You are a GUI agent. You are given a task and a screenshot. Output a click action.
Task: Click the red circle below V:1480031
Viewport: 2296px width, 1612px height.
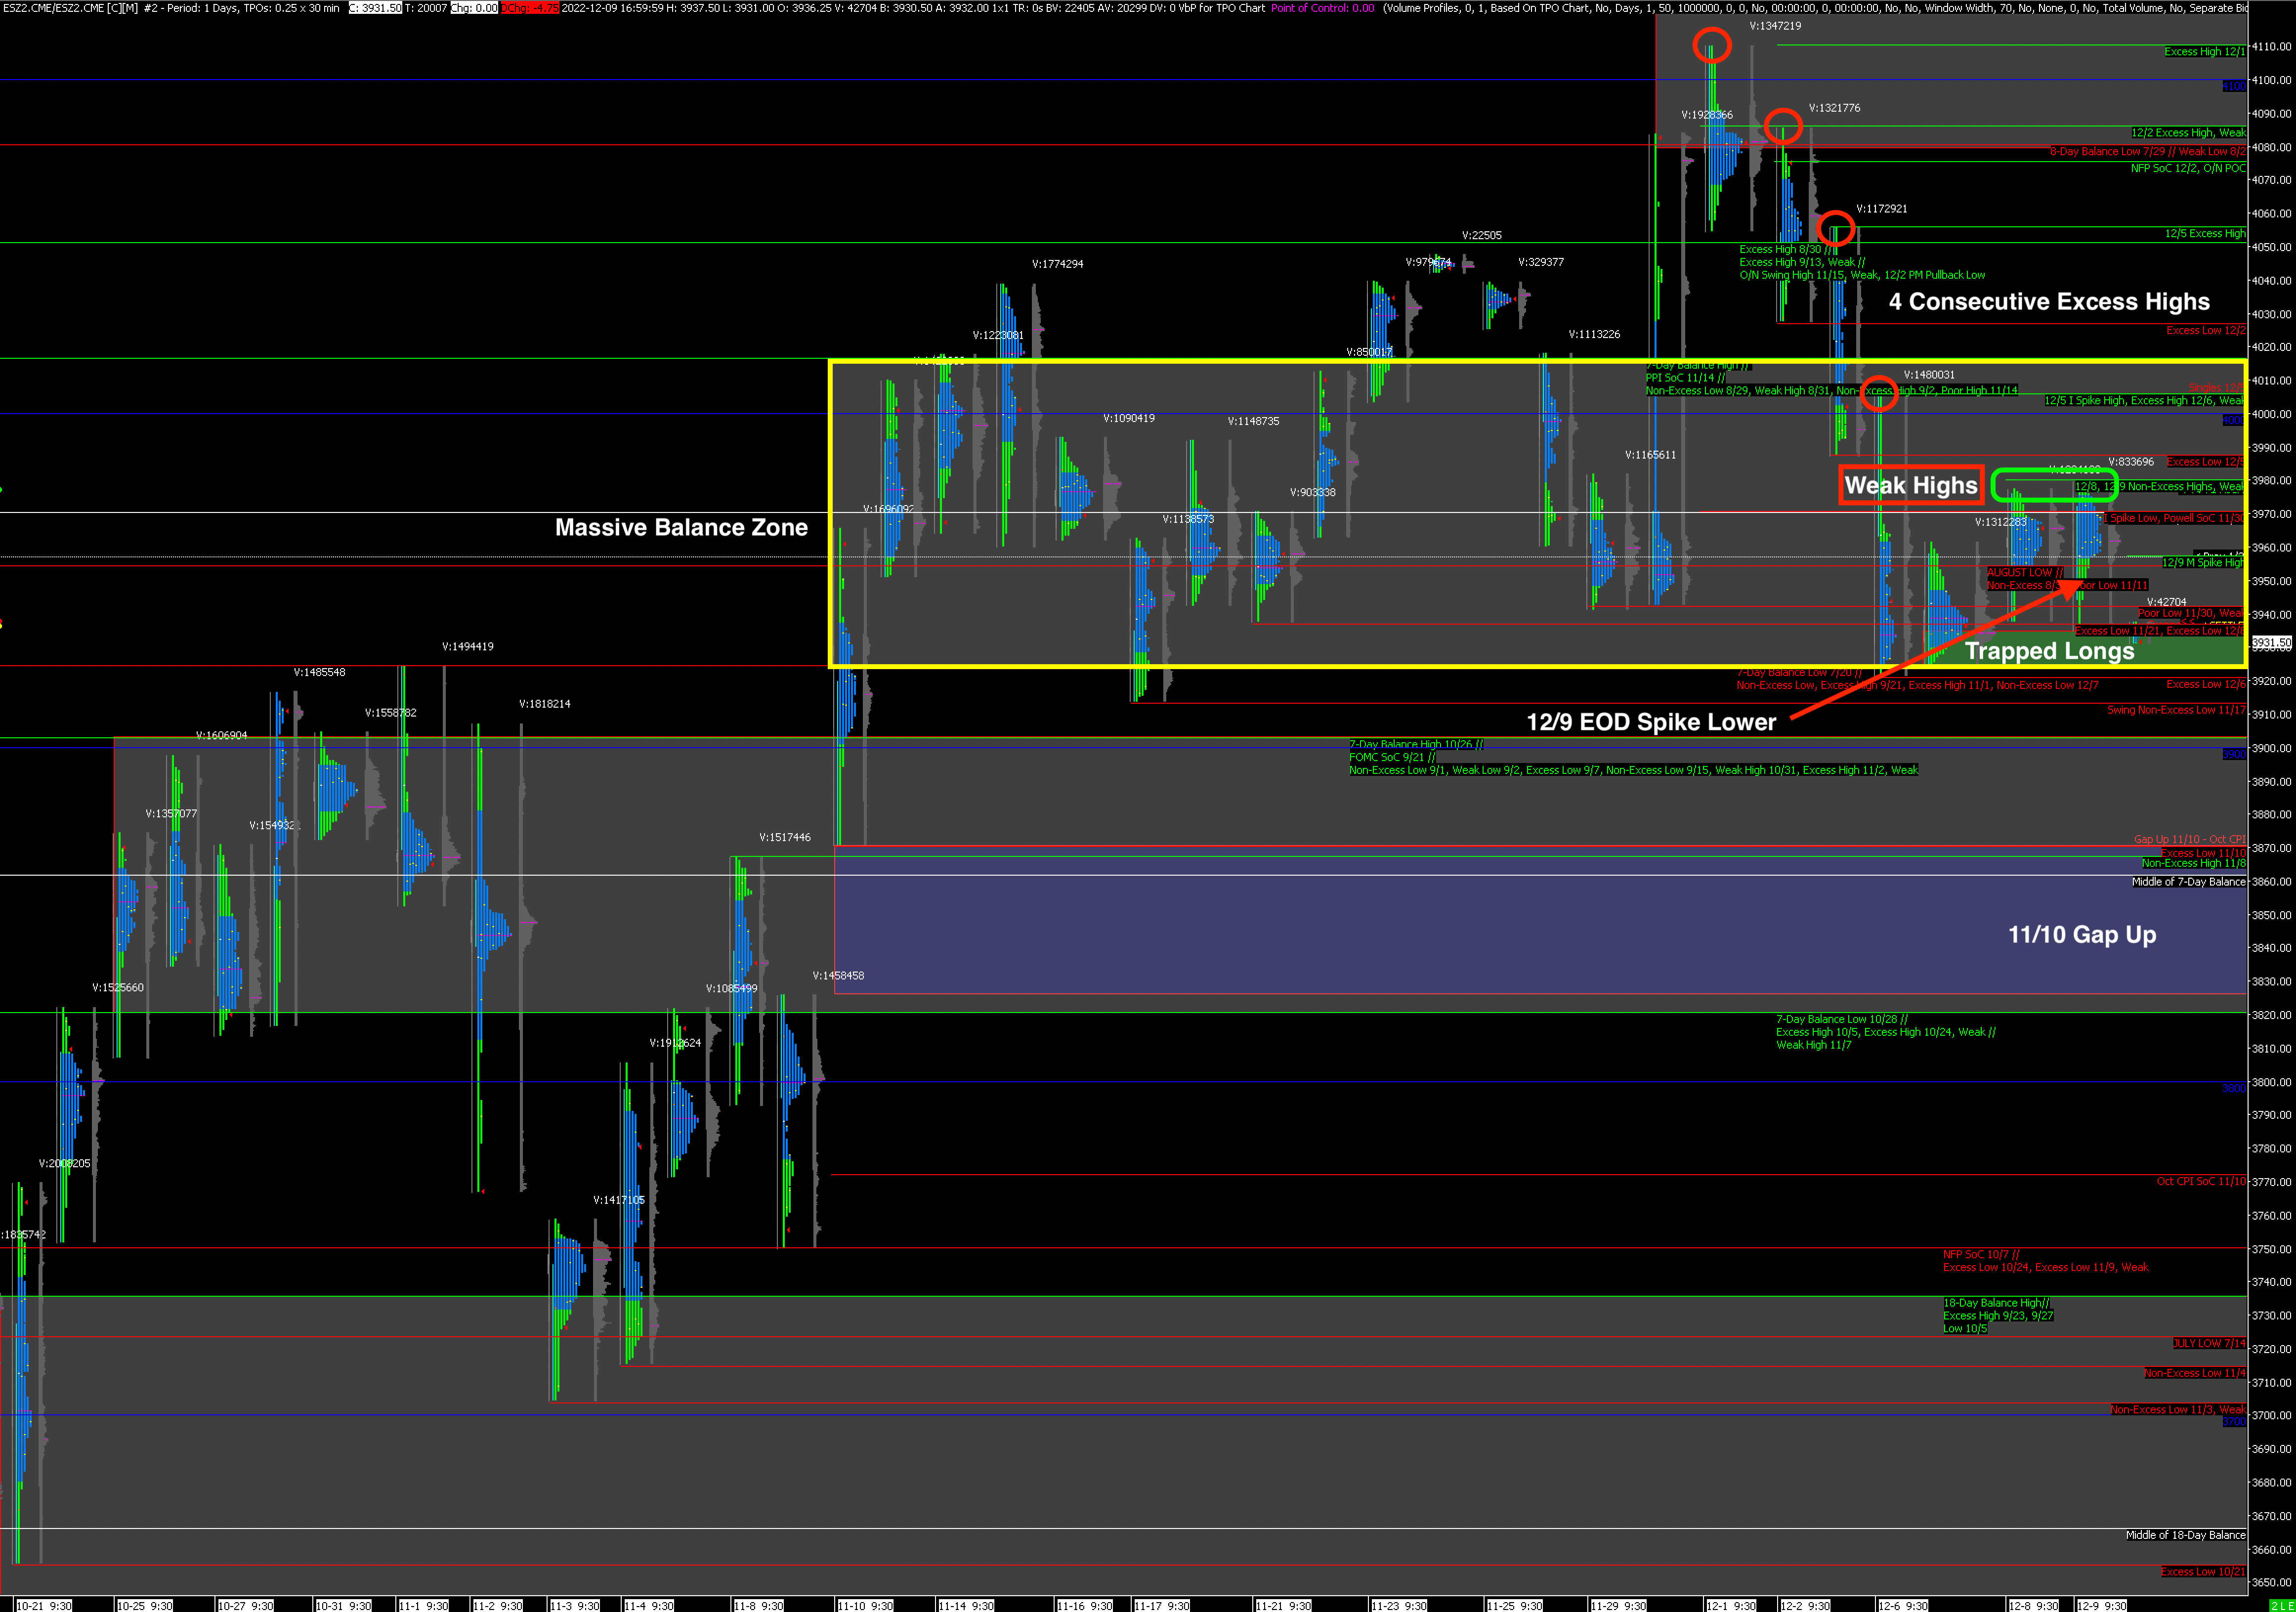1879,393
